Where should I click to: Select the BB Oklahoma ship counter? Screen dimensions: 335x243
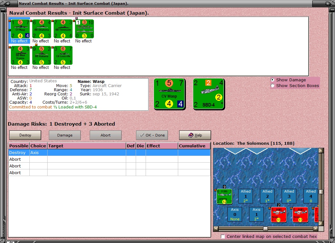pos(42,29)
